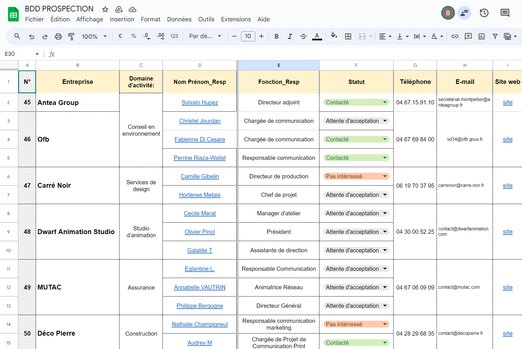
Task: Open Christel Jourdan link
Action: tap(200, 121)
